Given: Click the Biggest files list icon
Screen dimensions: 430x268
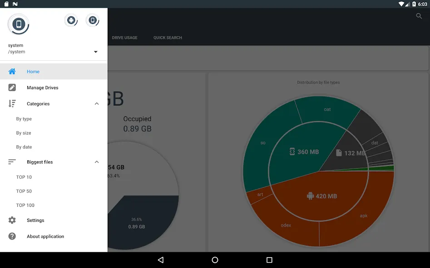Looking at the screenshot, I should pyautogui.click(x=12, y=162).
